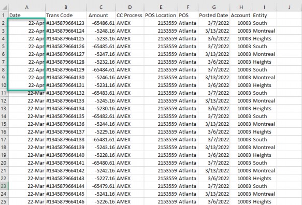This screenshot has height=205, width=302.
Task: Click Entity 'South' in row 2
Action: coord(264,23)
